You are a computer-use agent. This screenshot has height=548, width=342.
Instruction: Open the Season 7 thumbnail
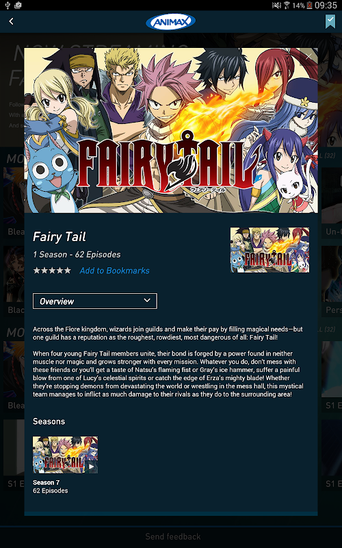[x=65, y=455]
